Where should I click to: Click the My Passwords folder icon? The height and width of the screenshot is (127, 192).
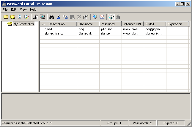coord(10,24)
